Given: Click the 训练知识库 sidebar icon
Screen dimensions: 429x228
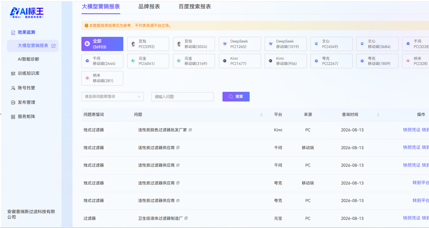Looking at the screenshot, I should (13, 73).
